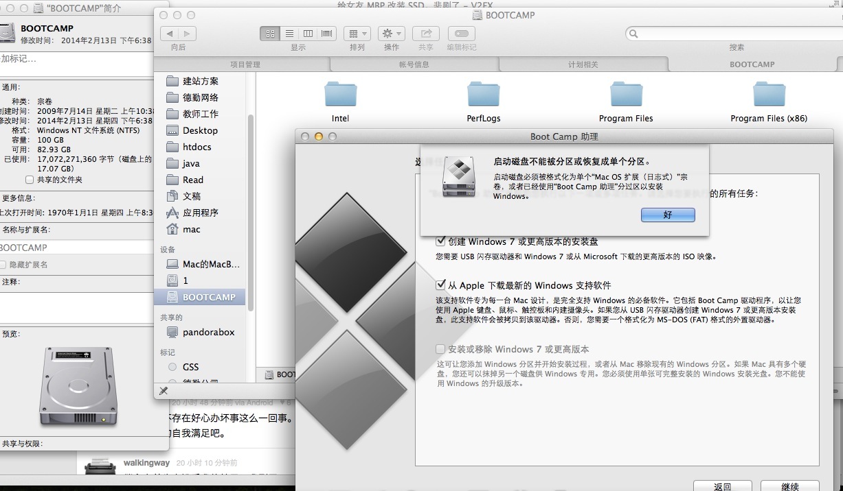843x491 pixels.
Task: Click the BOOTCAMP name field in info window
Action: [x=76, y=248]
